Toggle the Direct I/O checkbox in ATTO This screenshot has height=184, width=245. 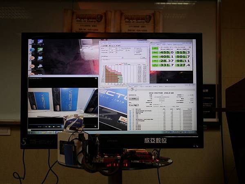(x=135, y=48)
